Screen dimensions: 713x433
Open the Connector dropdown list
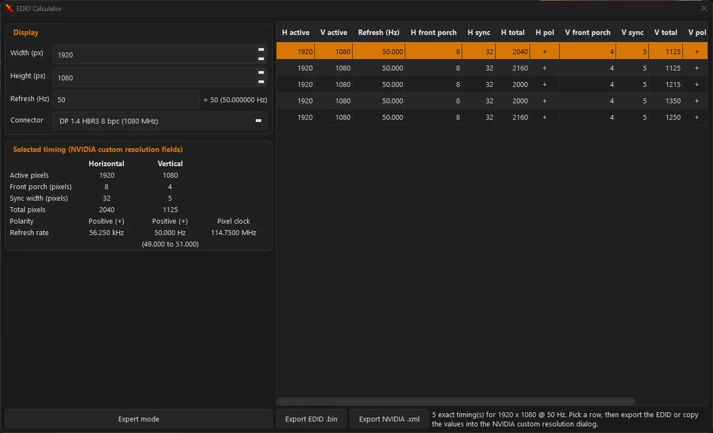pyautogui.click(x=160, y=121)
